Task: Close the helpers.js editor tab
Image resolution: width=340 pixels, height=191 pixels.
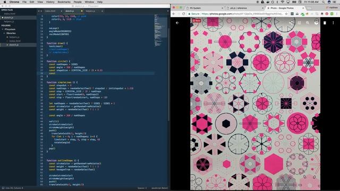Action: pos(102,11)
